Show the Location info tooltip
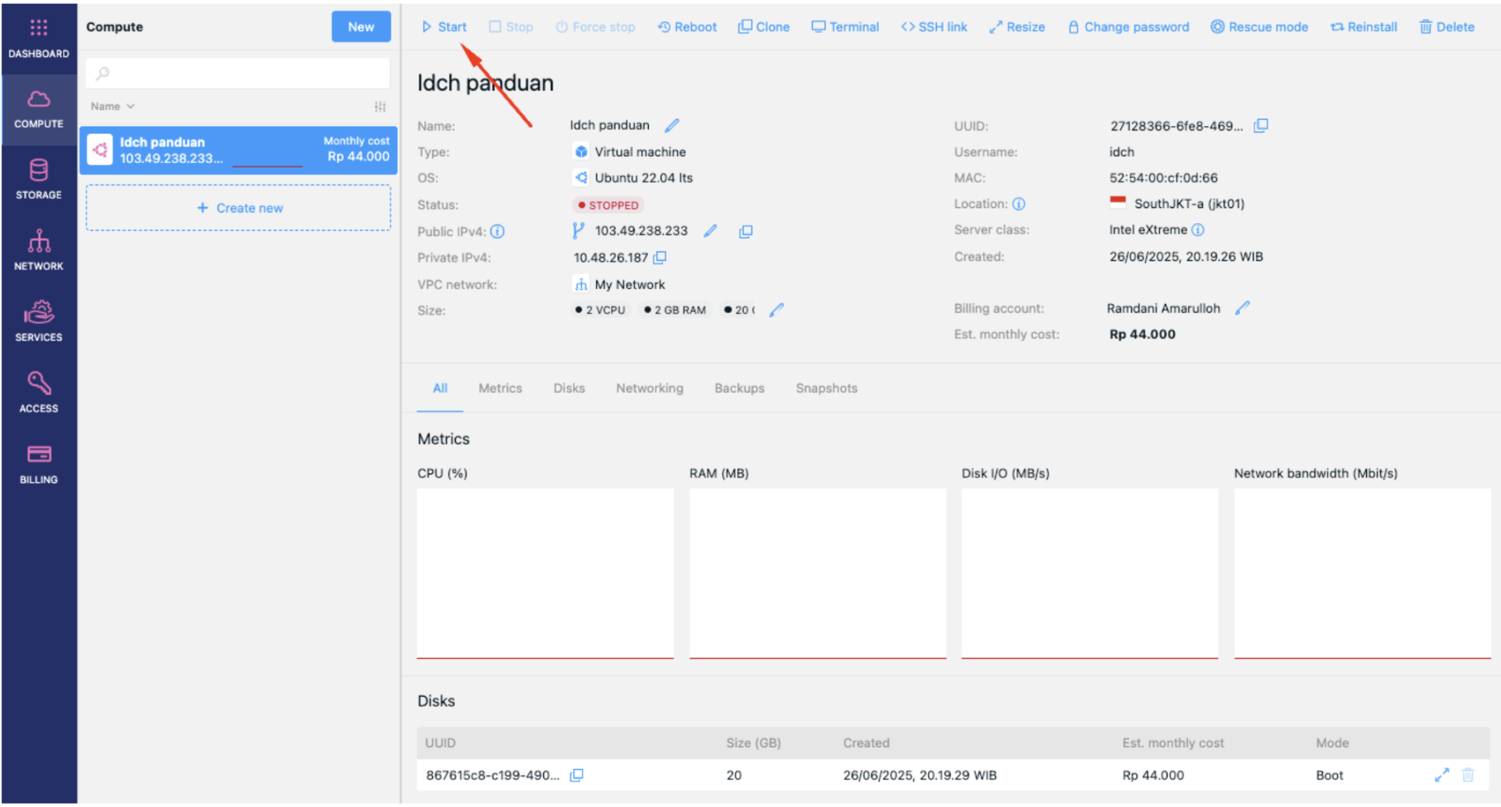The height and width of the screenshot is (807, 1501). tap(1019, 204)
